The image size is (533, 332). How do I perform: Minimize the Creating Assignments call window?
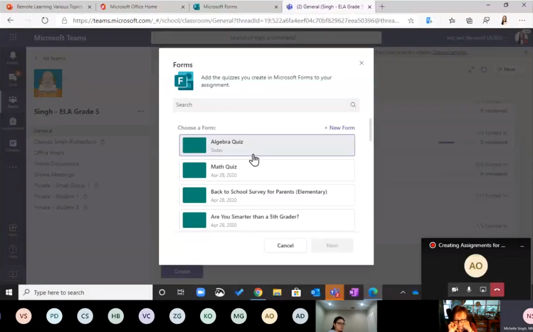coord(522,246)
